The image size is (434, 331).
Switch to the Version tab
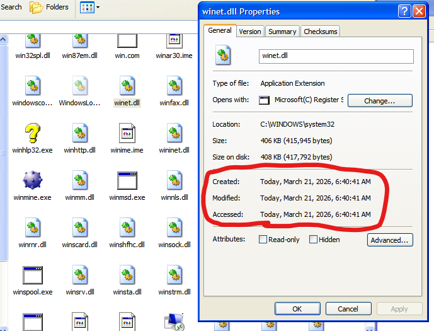point(249,32)
